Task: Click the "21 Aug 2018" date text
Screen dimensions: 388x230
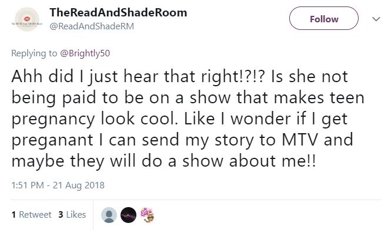Action: click(x=79, y=185)
